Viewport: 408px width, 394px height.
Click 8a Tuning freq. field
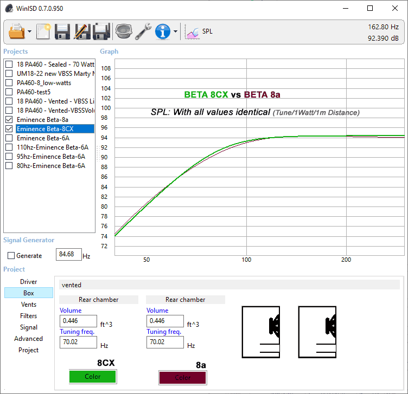coord(165,342)
